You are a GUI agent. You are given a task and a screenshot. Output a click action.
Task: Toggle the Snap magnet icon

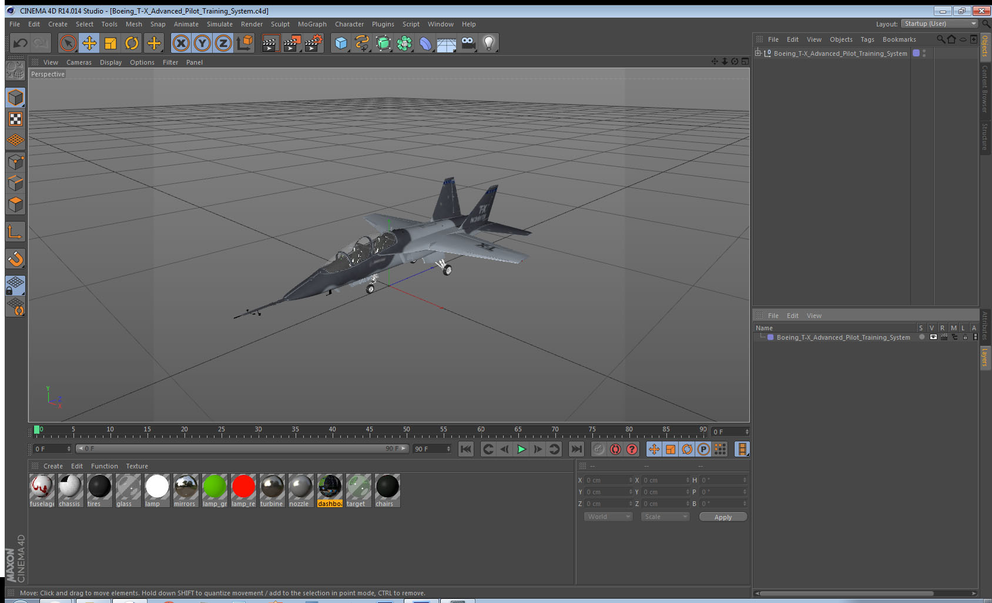click(x=15, y=259)
